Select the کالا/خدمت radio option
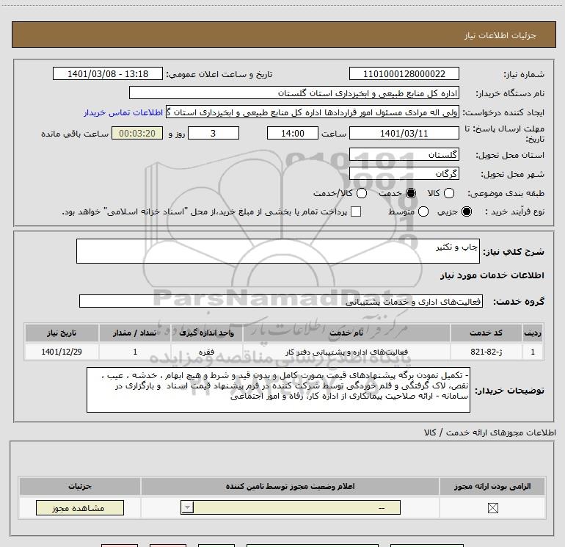 click(362, 193)
